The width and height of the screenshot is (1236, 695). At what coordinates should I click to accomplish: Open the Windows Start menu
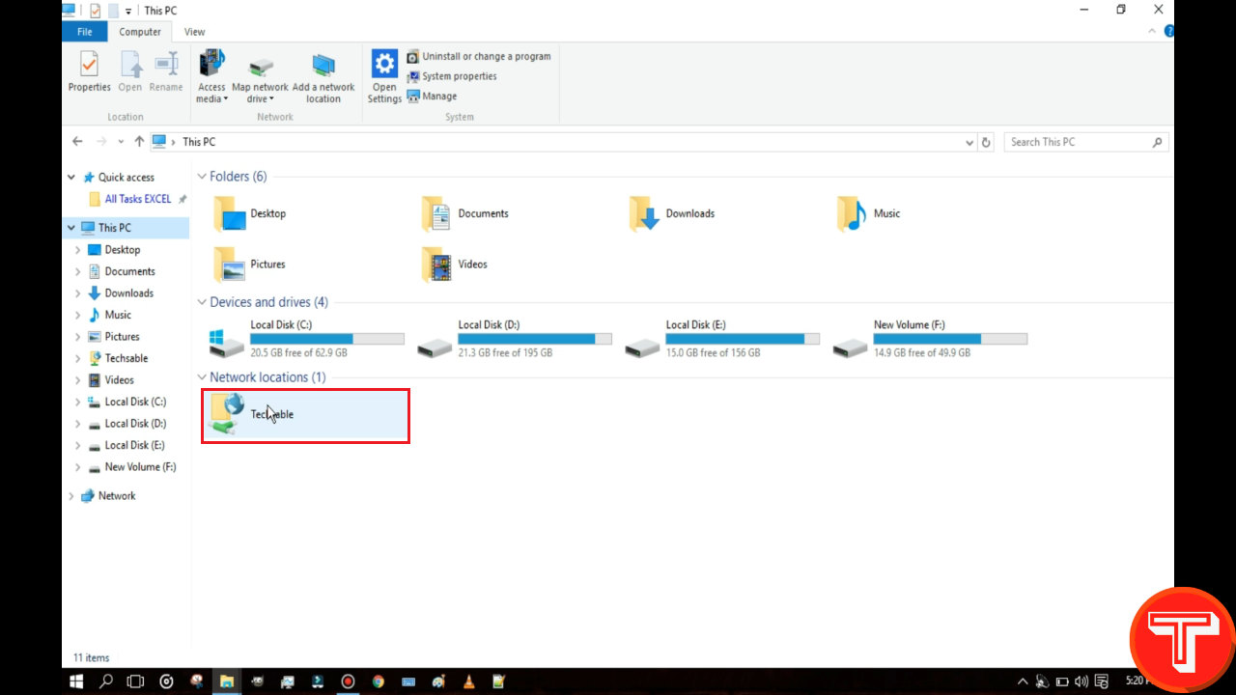[76, 681]
